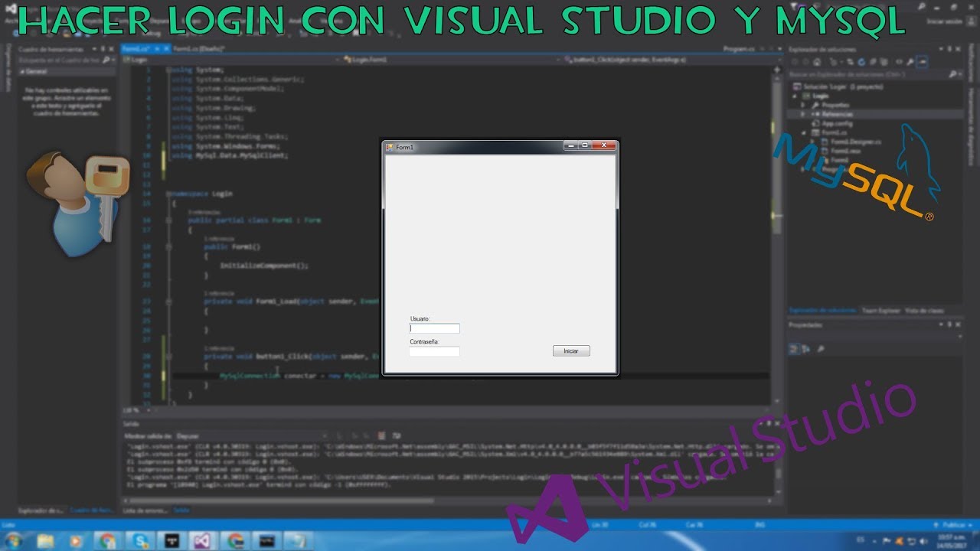Open File Explorer from the taskbar

click(47, 541)
